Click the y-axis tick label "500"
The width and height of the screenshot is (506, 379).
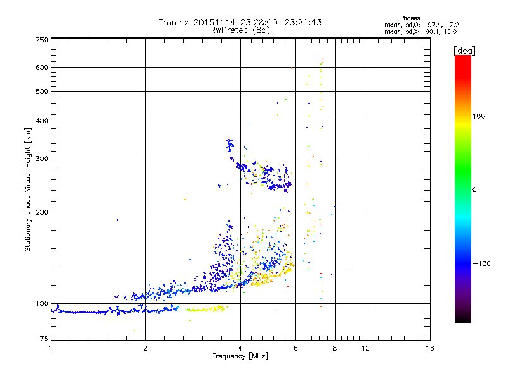[42, 92]
